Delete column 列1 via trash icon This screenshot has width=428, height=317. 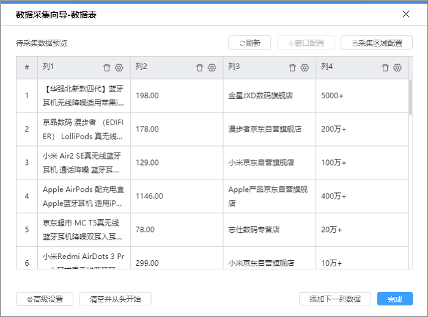point(107,68)
